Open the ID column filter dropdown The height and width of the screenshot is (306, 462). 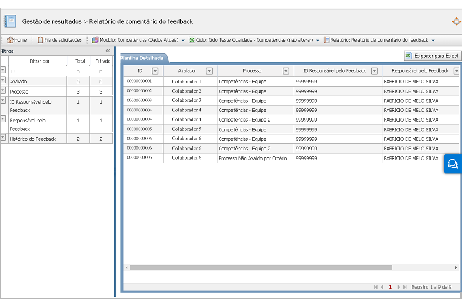155,71
